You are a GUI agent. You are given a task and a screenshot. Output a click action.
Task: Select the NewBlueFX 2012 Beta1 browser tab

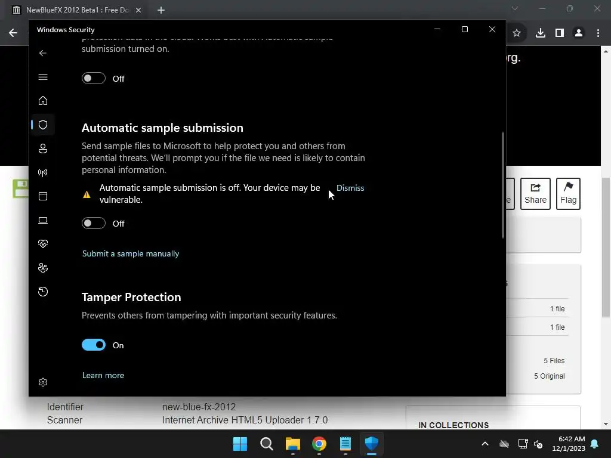click(77, 10)
